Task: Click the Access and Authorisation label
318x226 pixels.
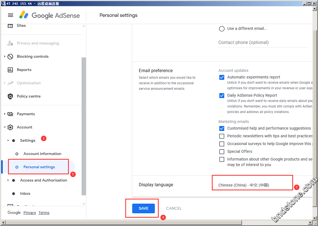Action: pyautogui.click(x=44, y=180)
